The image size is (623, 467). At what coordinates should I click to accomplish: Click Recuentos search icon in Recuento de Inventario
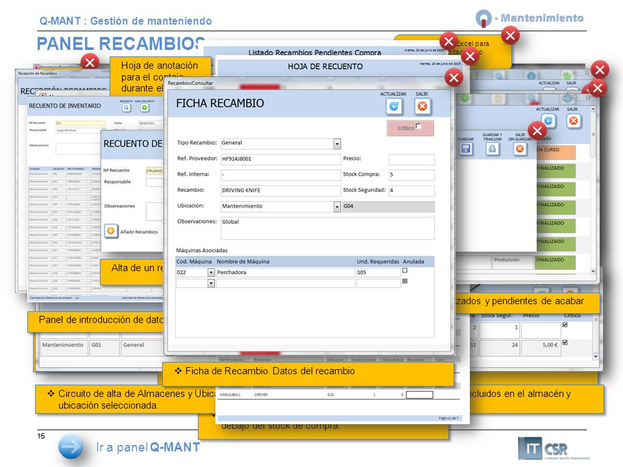pos(127,108)
